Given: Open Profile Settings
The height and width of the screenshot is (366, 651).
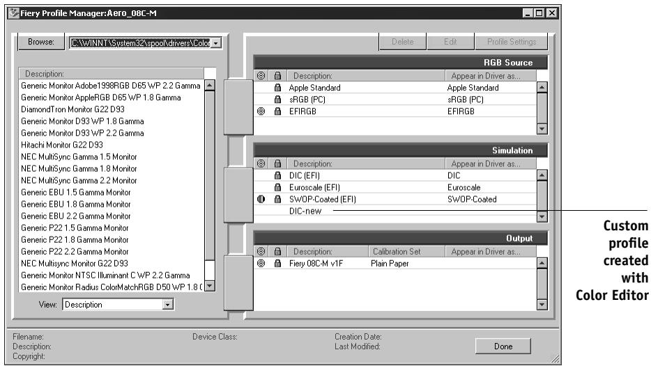Looking at the screenshot, I should (x=511, y=42).
